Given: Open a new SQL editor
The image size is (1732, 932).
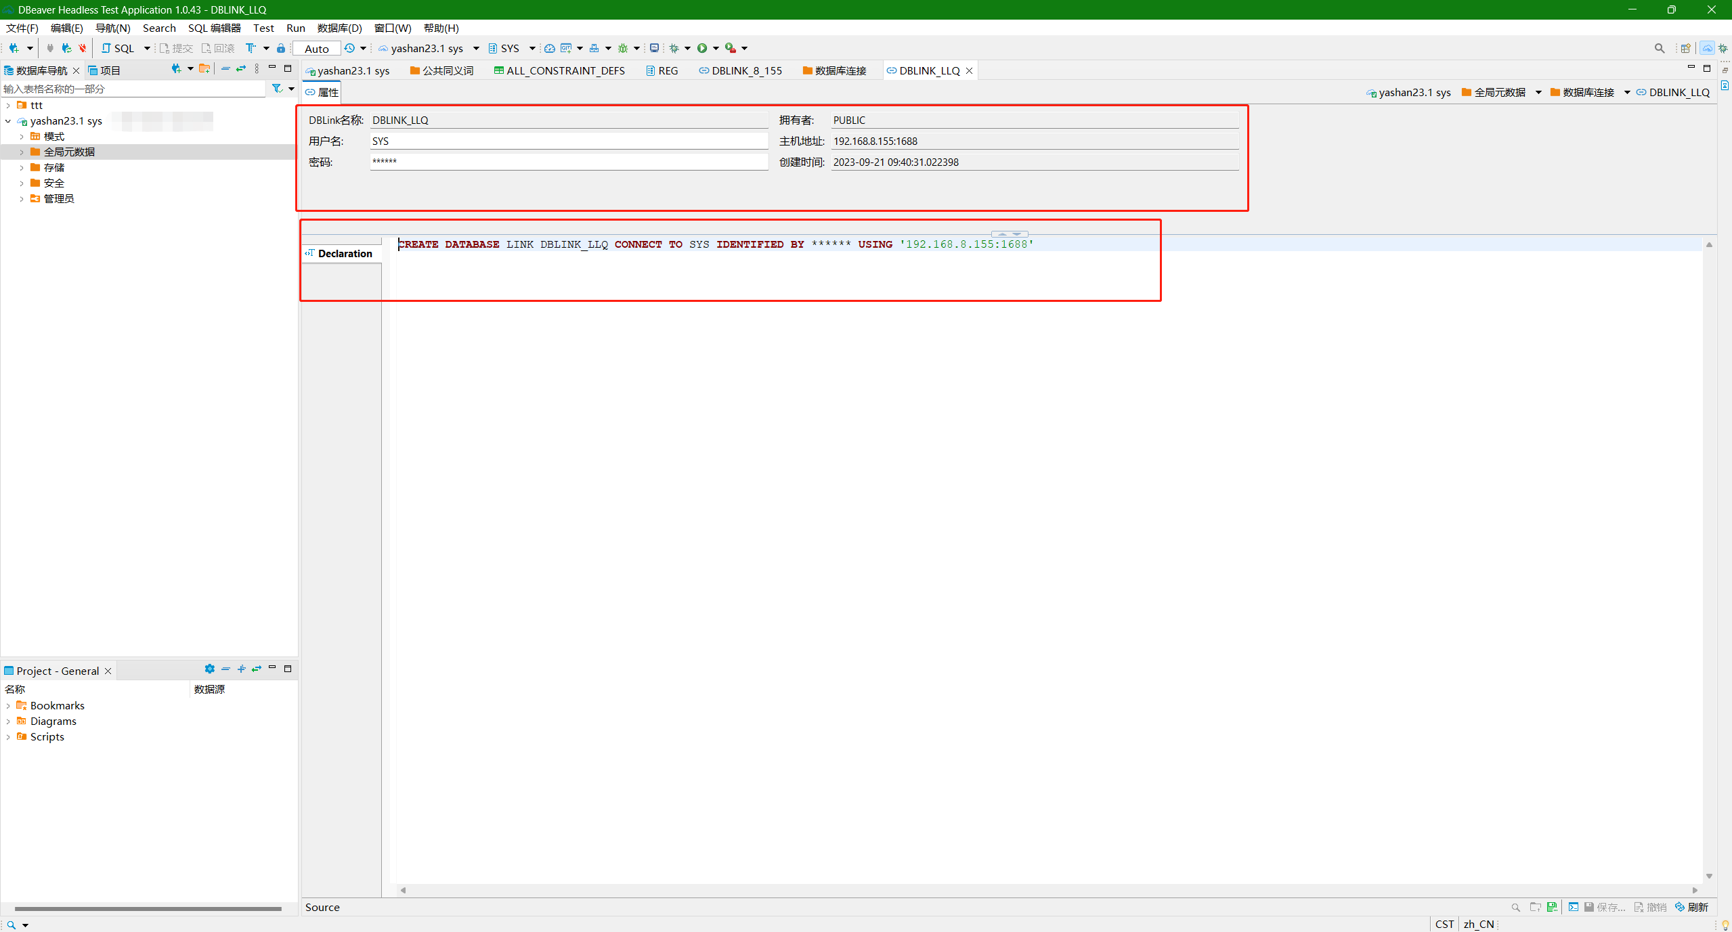Looking at the screenshot, I should [x=118, y=48].
